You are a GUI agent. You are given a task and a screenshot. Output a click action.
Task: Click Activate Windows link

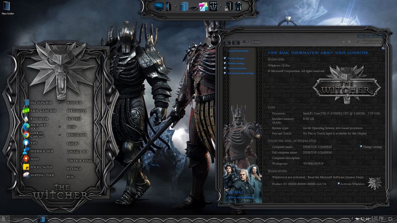(352, 184)
